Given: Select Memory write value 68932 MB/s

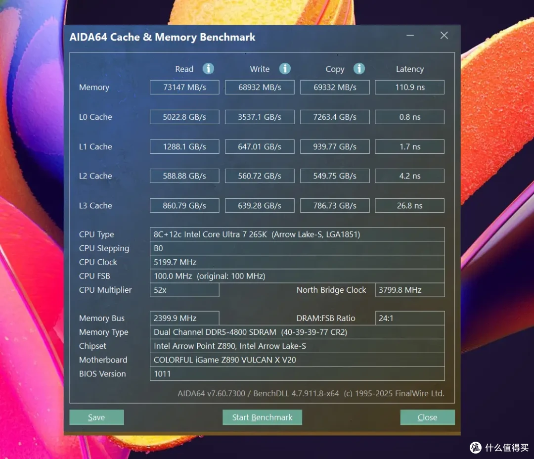Looking at the screenshot, I should [x=260, y=87].
